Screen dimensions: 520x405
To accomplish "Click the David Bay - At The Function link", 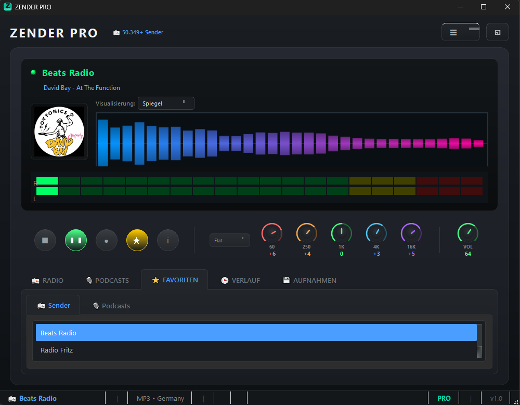I will coord(82,88).
